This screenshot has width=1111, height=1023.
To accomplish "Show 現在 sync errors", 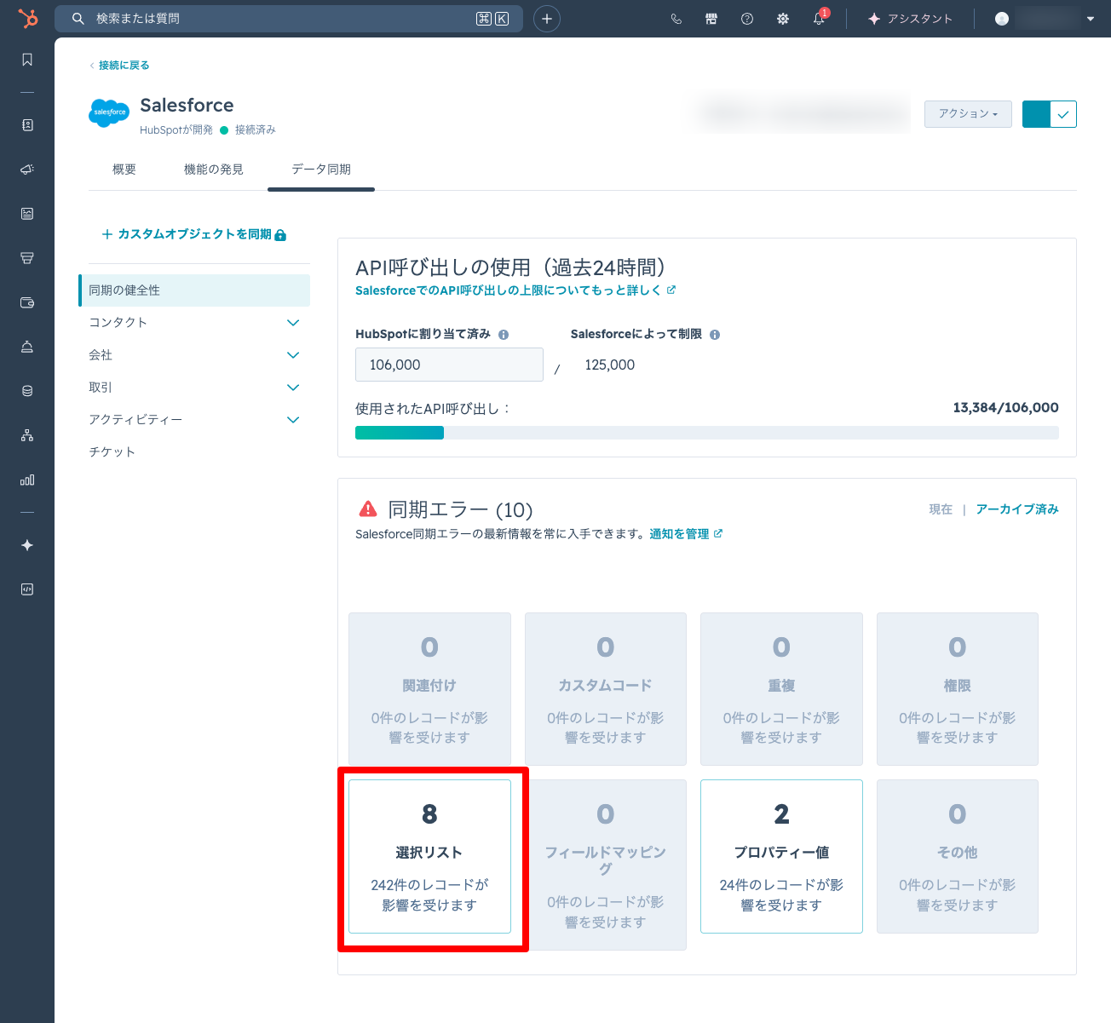I will [x=941, y=509].
